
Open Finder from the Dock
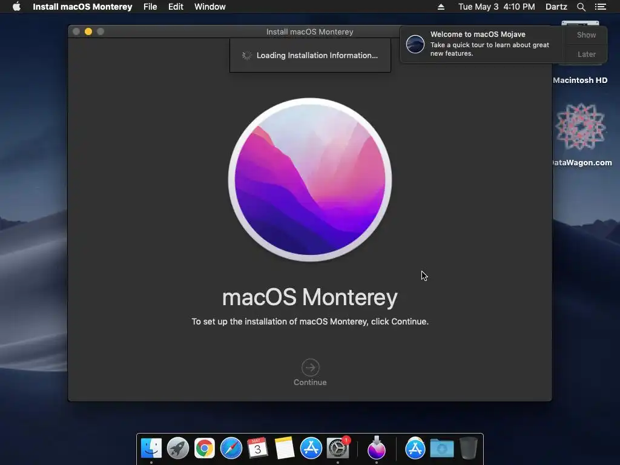click(151, 449)
